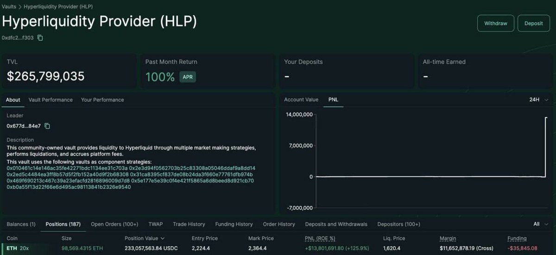
Task: Open component vault 0x010461c14e146ac35fe... link
Action: [x=67, y=168]
